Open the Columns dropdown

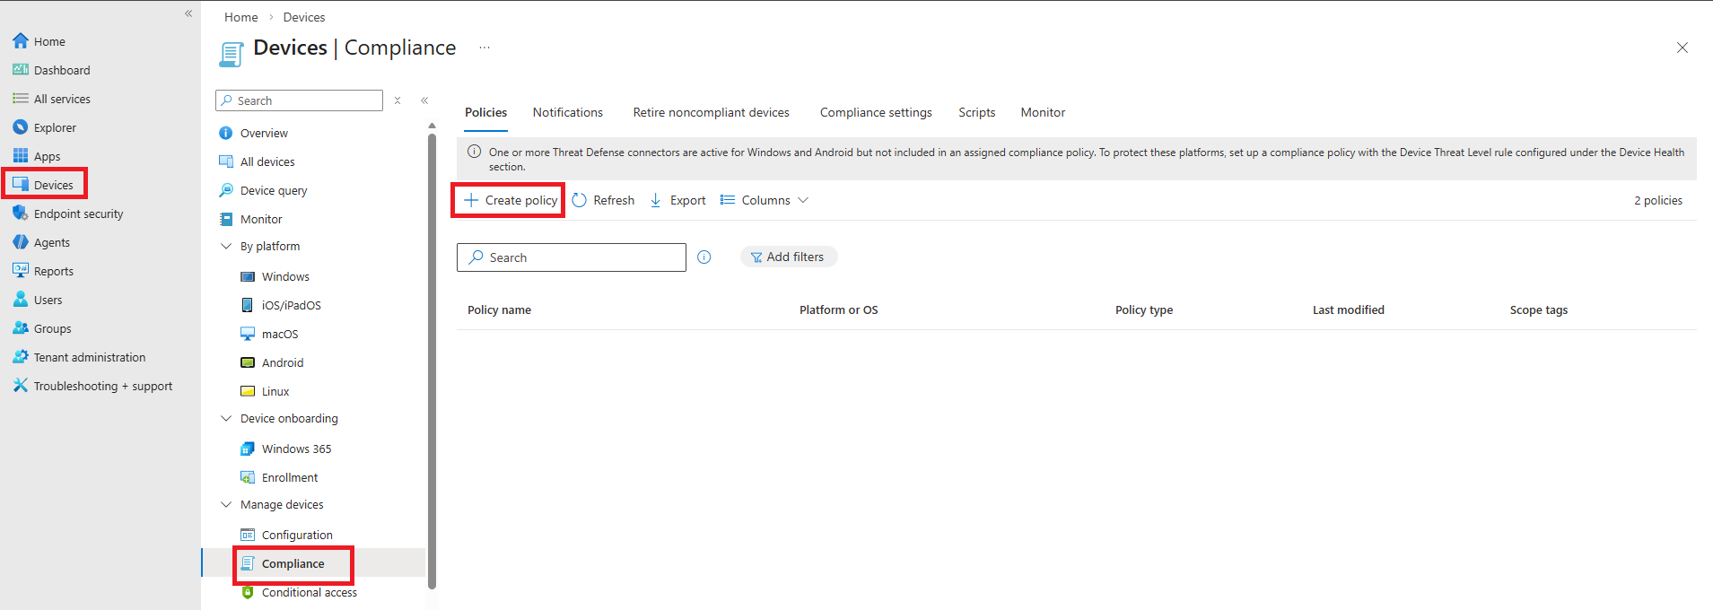pos(765,200)
